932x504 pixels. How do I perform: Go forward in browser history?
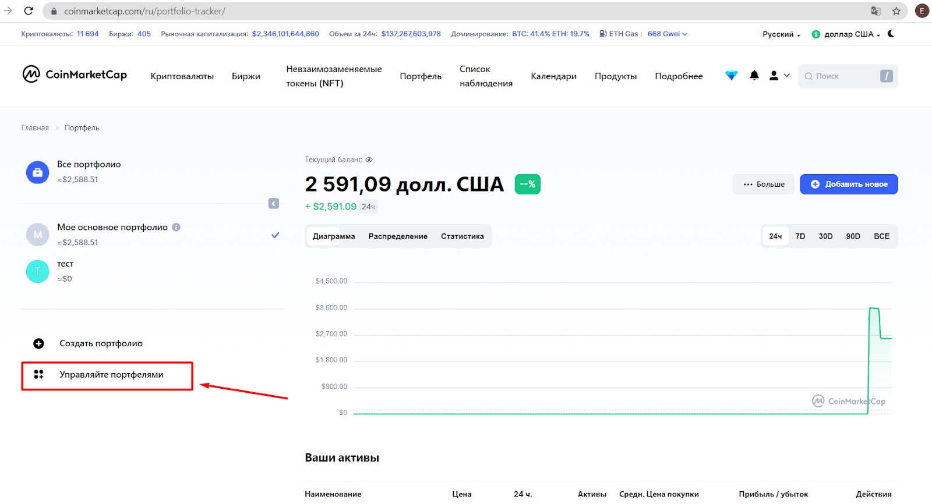pyautogui.click(x=8, y=11)
